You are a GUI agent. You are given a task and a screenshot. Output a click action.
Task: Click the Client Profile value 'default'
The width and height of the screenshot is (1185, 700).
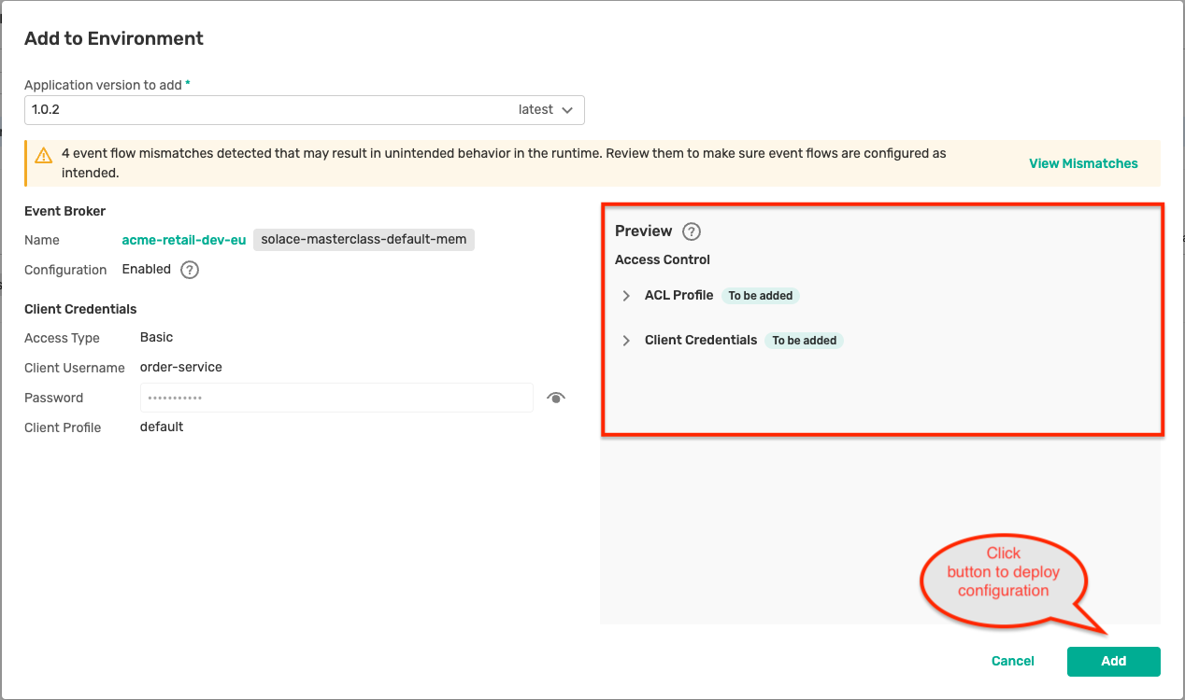pos(161,427)
